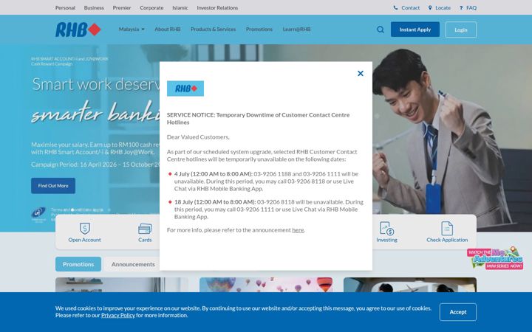Go to Corporate banking section
The width and height of the screenshot is (532, 332).
(151, 7)
